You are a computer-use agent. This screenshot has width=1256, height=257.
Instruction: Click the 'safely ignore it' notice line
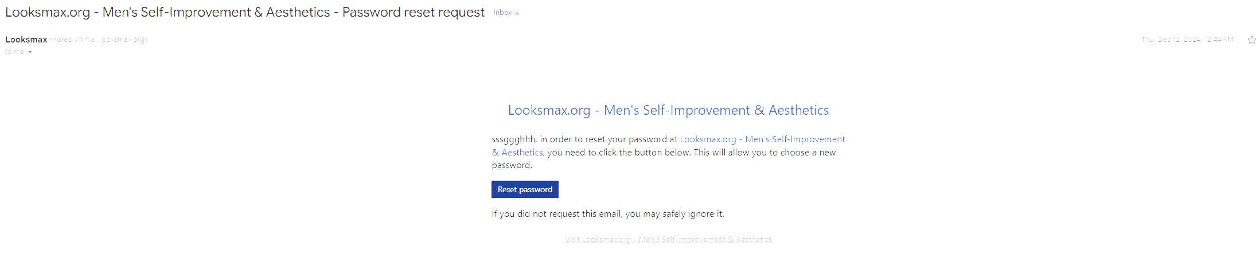[x=608, y=214]
